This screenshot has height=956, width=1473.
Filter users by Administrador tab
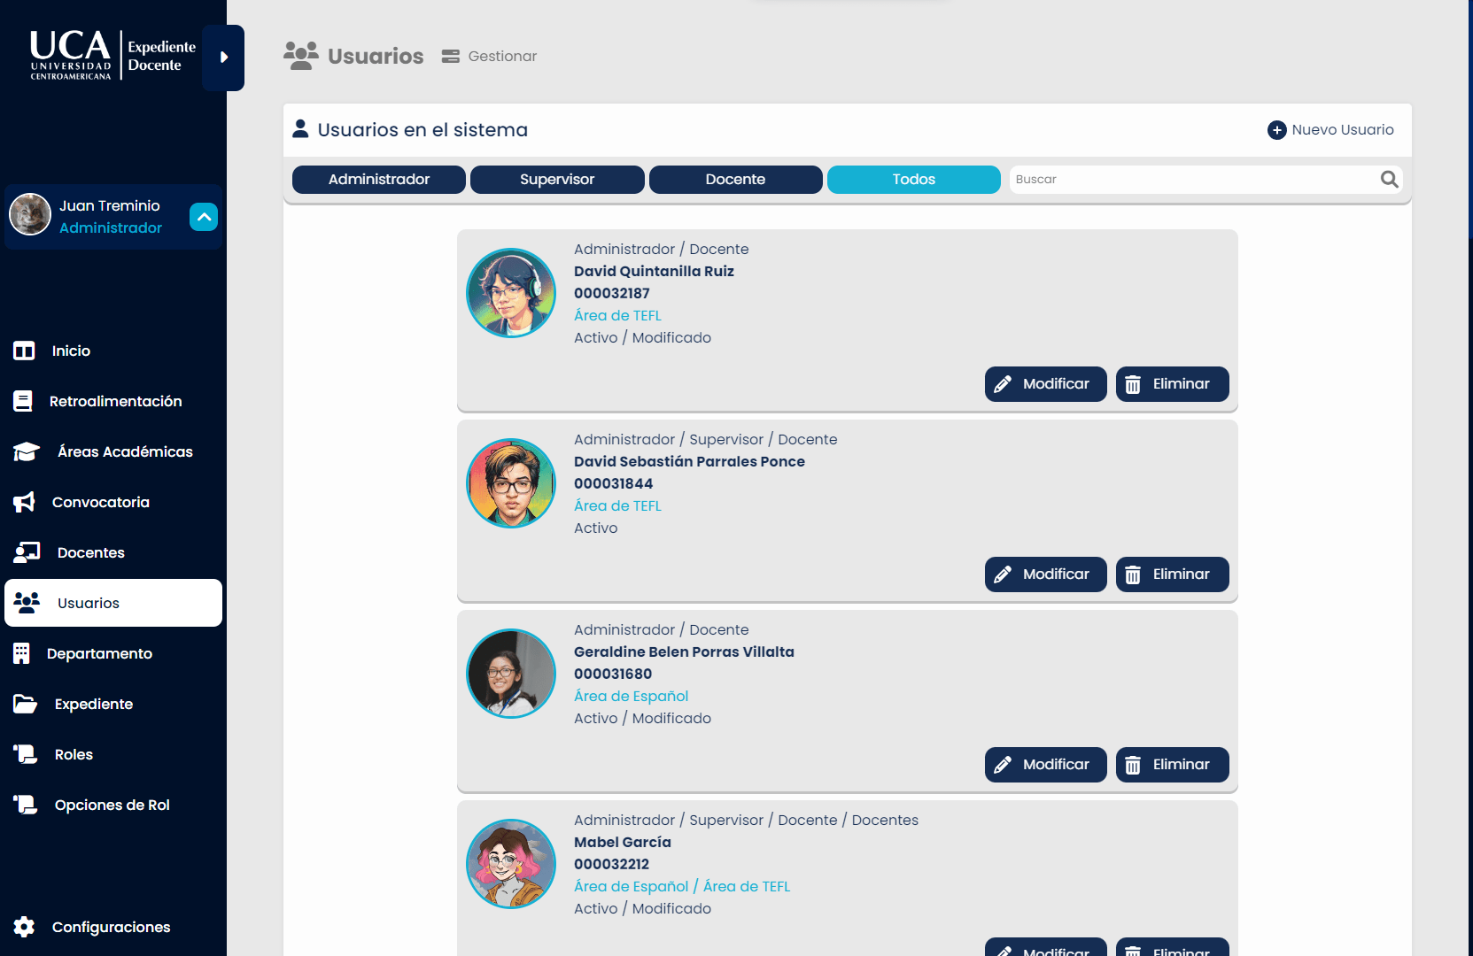pos(379,180)
